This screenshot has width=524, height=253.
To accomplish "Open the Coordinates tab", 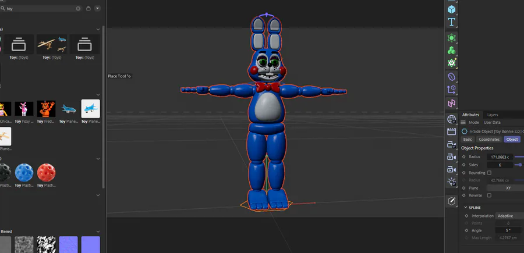I will tap(489, 140).
